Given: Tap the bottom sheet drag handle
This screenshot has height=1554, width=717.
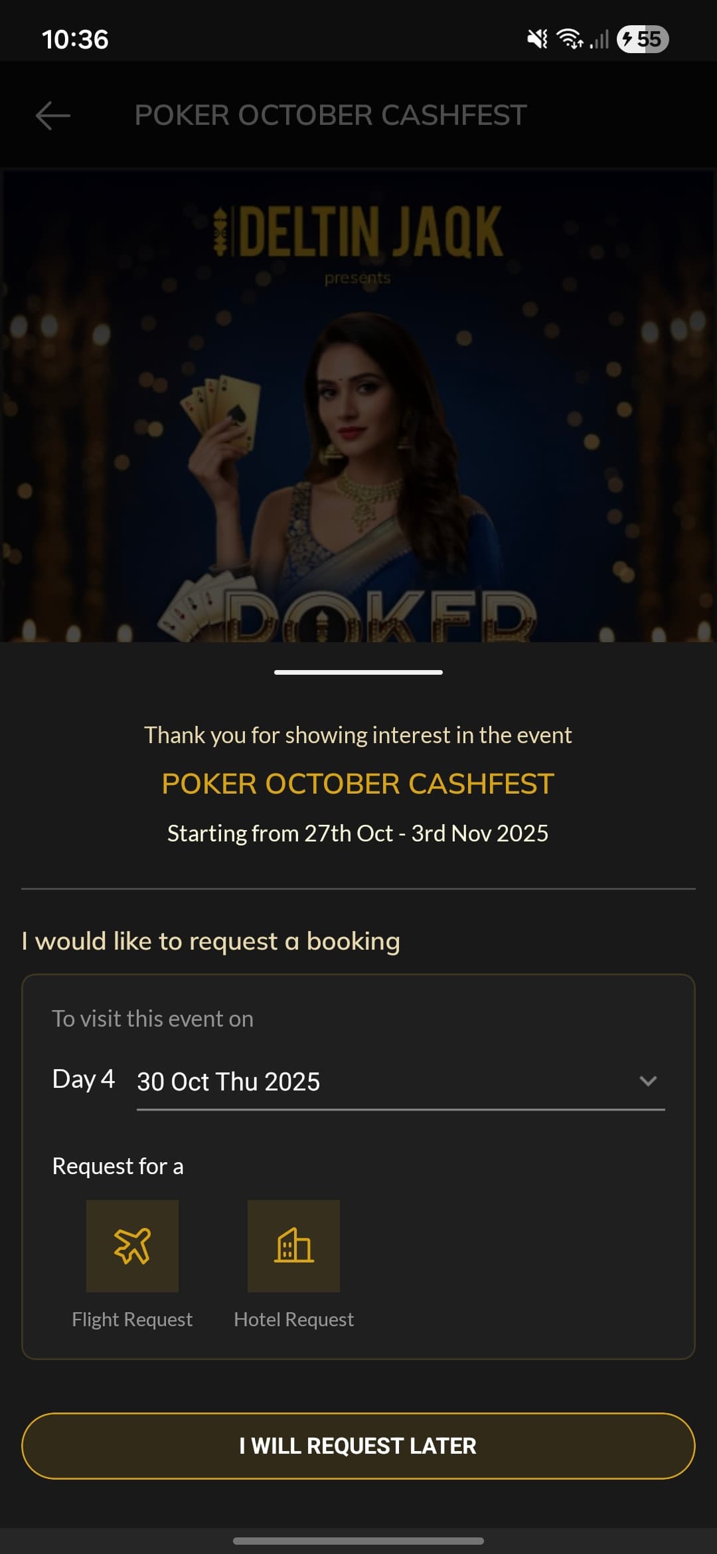Looking at the screenshot, I should point(358,672).
